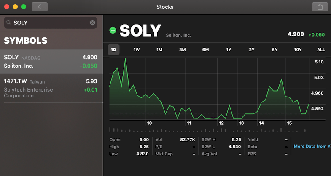This screenshot has height=176, width=331.
Task: Click the +0.01 change in sidebar
Action: (90, 90)
